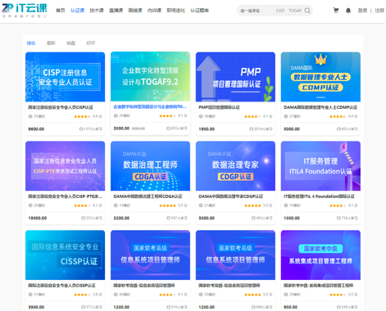Open the COMP认证 crown thumbnail
This screenshot has width=386, height=311.
320,77
